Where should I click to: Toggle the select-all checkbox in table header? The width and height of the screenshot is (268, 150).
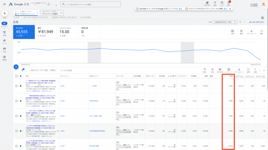[16, 76]
